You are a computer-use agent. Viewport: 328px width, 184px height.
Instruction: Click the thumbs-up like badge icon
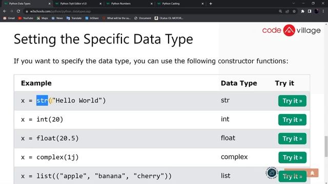click(272, 173)
